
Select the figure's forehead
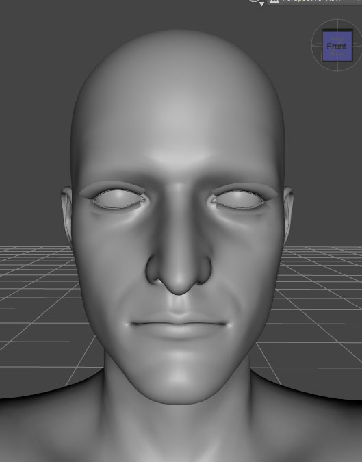[x=177, y=124]
